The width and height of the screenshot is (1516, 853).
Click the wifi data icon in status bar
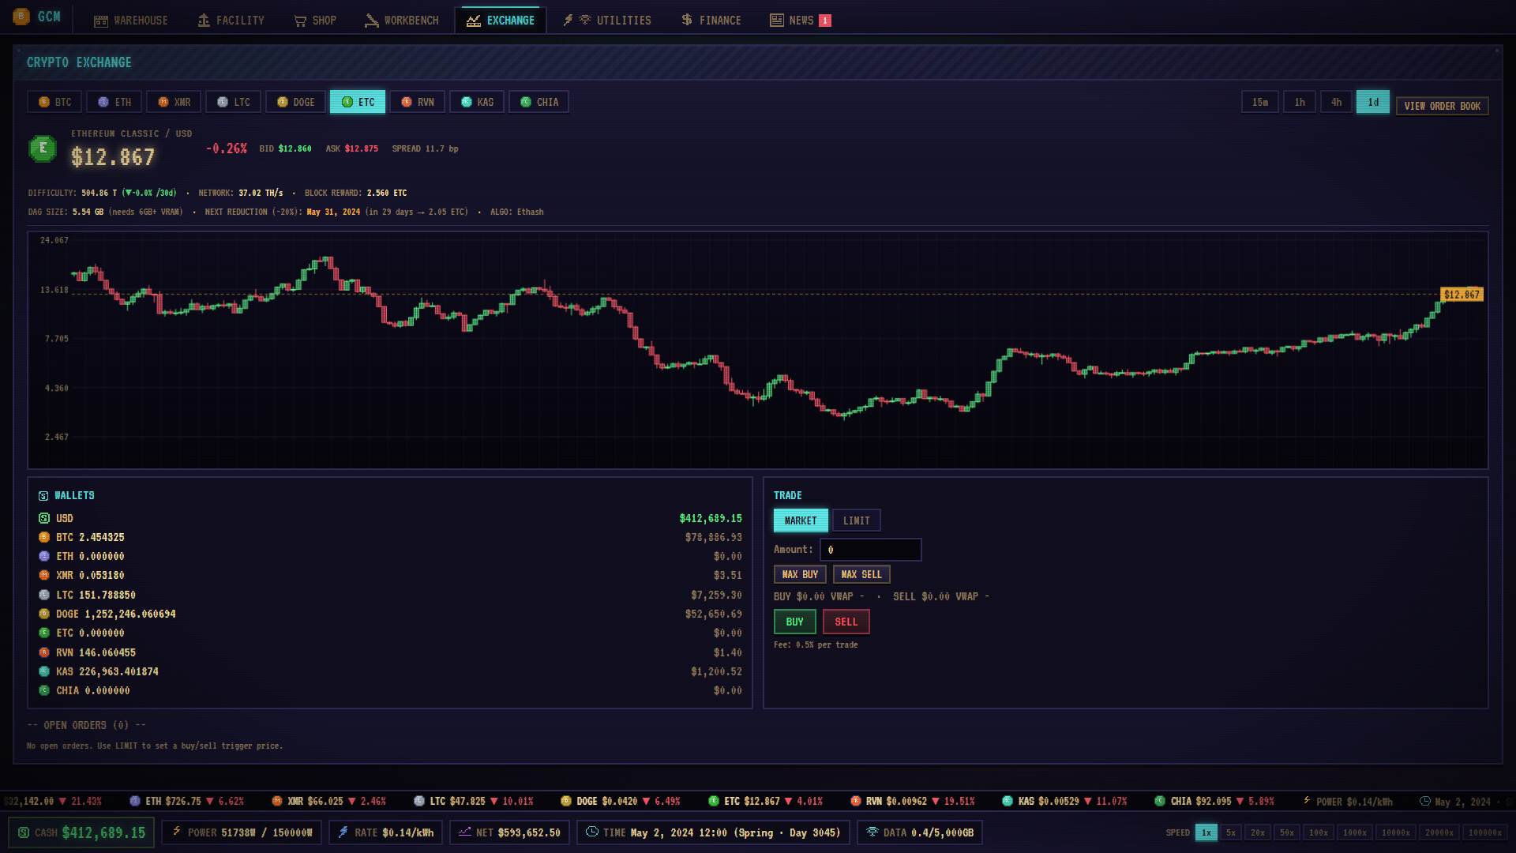(x=872, y=832)
